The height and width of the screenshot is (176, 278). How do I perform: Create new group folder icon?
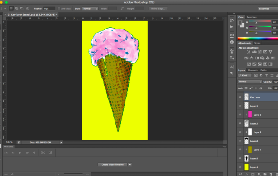coord(265,174)
